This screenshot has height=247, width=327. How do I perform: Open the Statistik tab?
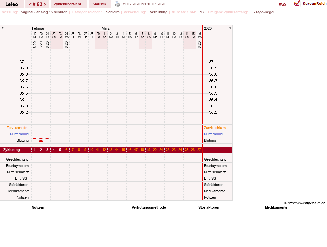coord(99,4)
